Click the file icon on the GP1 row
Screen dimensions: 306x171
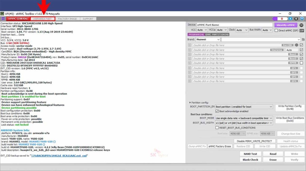coord(189,68)
